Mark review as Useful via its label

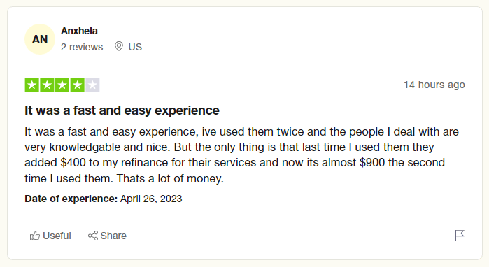[57, 236]
